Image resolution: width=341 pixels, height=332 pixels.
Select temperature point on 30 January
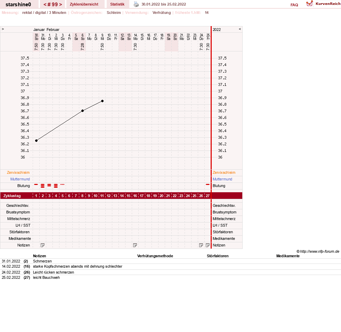click(x=36, y=140)
